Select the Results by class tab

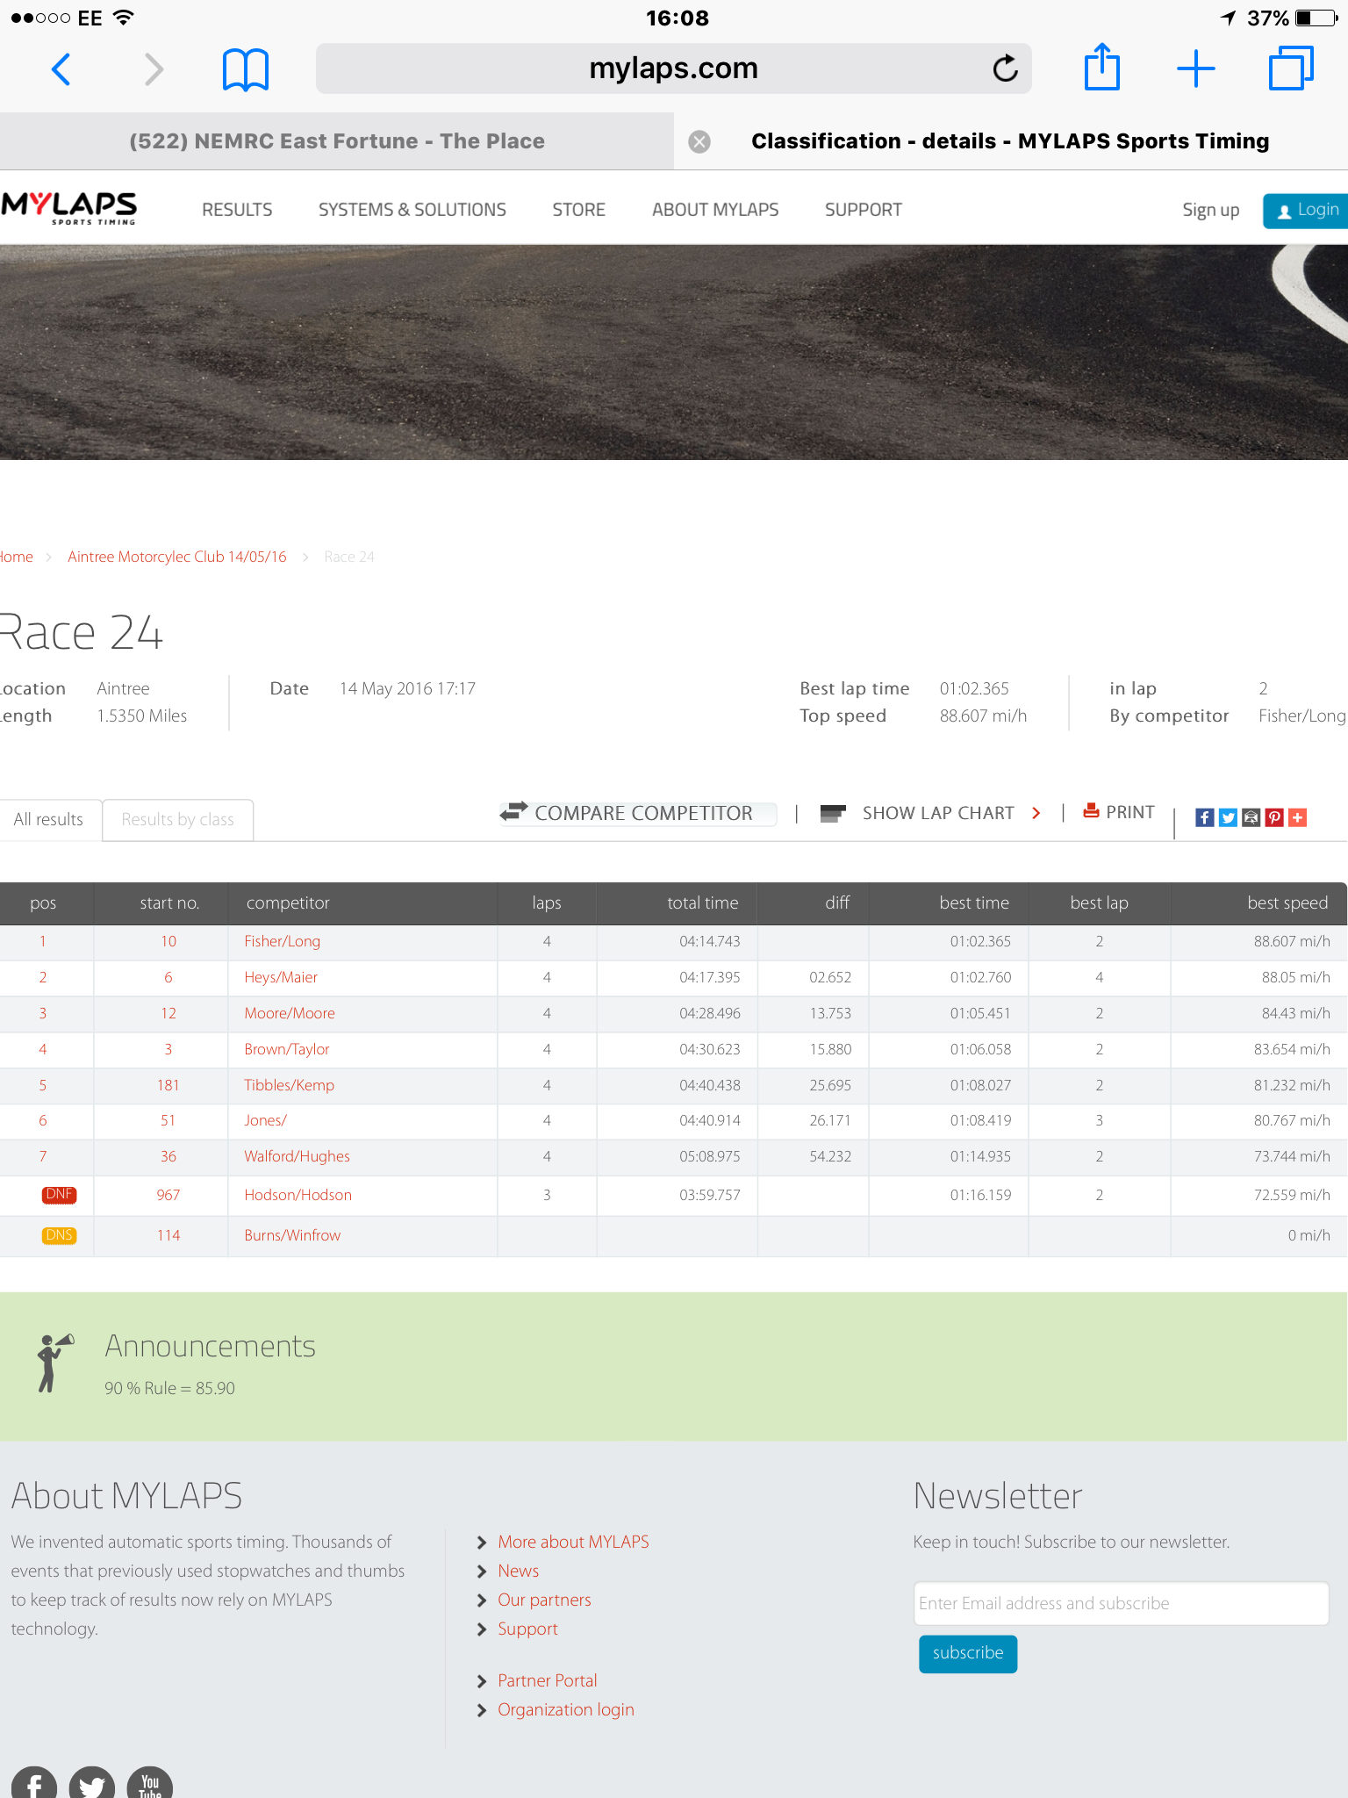coord(178,819)
